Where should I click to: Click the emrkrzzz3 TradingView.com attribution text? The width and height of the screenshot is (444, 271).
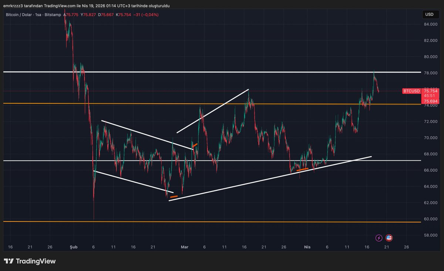point(87,6)
